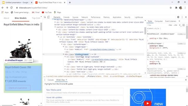Go back in browser history

click(3, 8)
